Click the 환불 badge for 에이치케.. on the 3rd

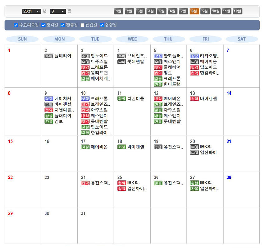tap(85, 79)
